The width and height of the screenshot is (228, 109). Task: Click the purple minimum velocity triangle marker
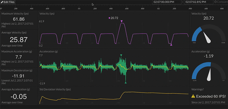171,45
